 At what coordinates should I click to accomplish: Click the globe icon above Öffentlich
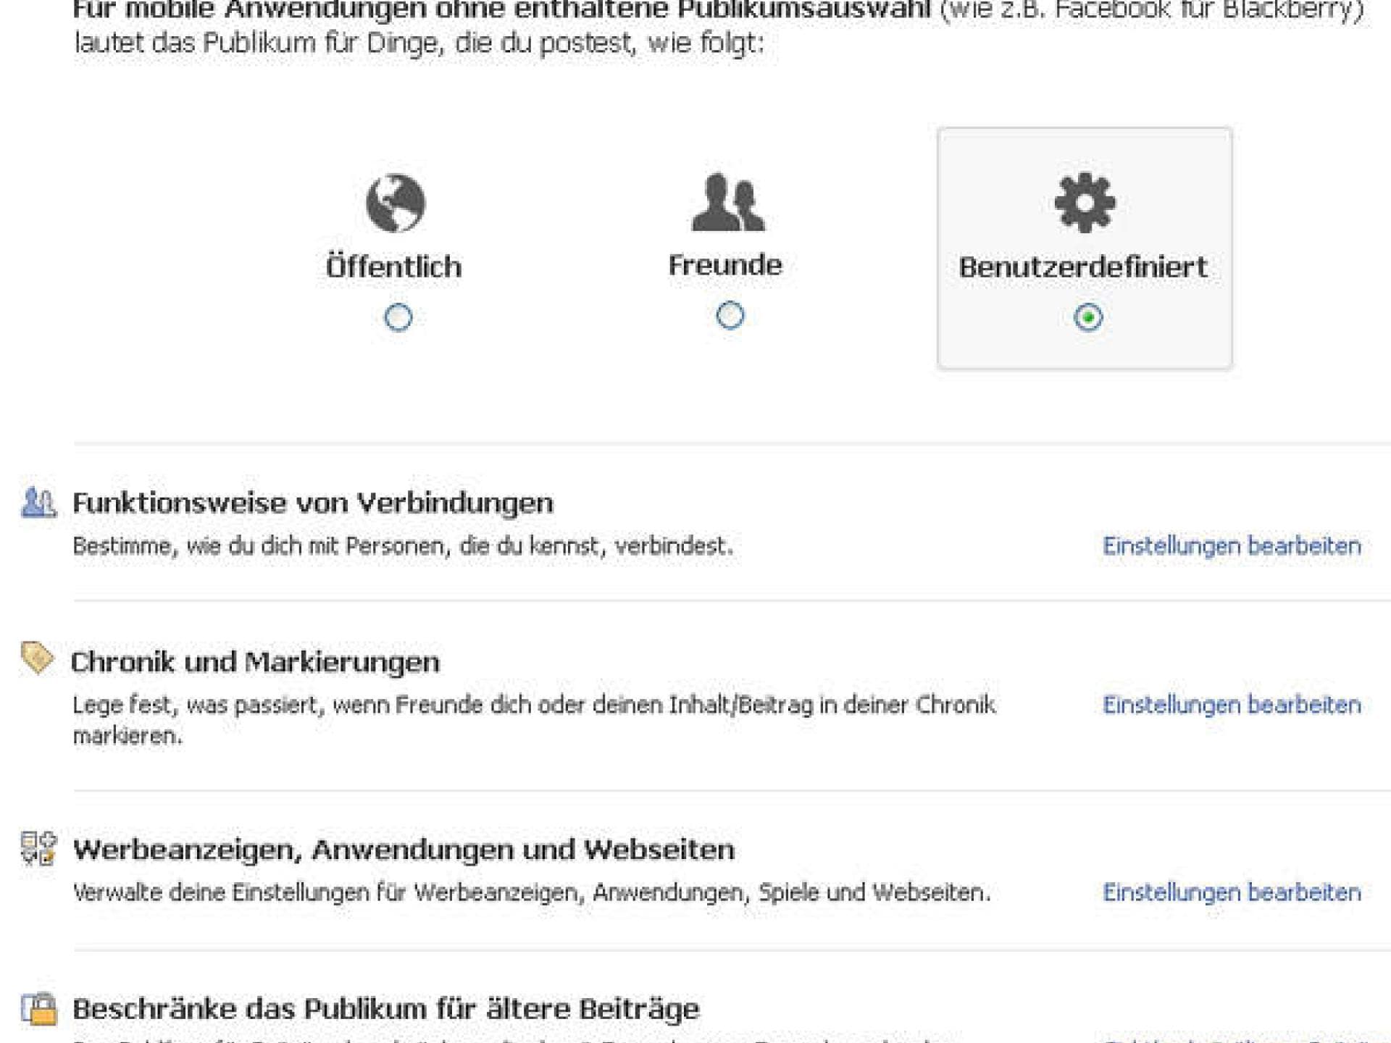395,205
